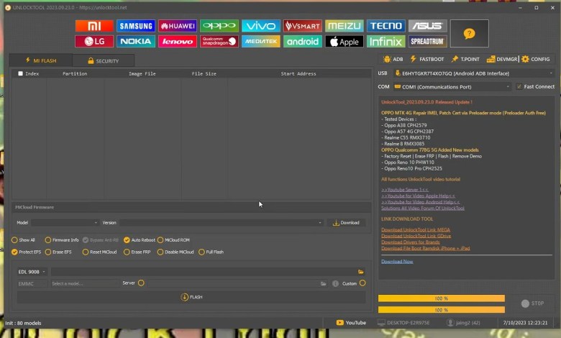Browse for EDL firmware folder icon
This screenshot has height=338, width=561.
pos(360,272)
